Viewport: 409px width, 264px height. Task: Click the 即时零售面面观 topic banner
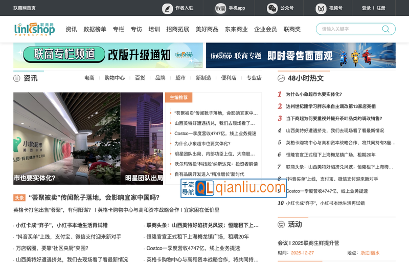301,55
